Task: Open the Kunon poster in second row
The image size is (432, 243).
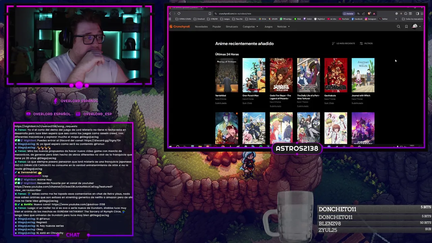Action: [x=308, y=128]
